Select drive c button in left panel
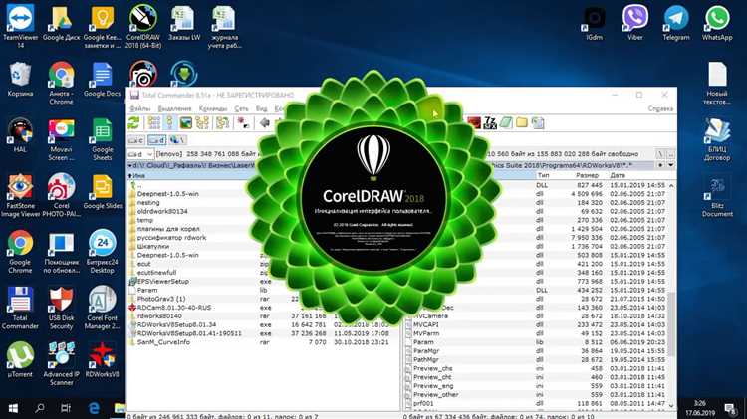The width and height of the screenshot is (747, 419). (135, 140)
